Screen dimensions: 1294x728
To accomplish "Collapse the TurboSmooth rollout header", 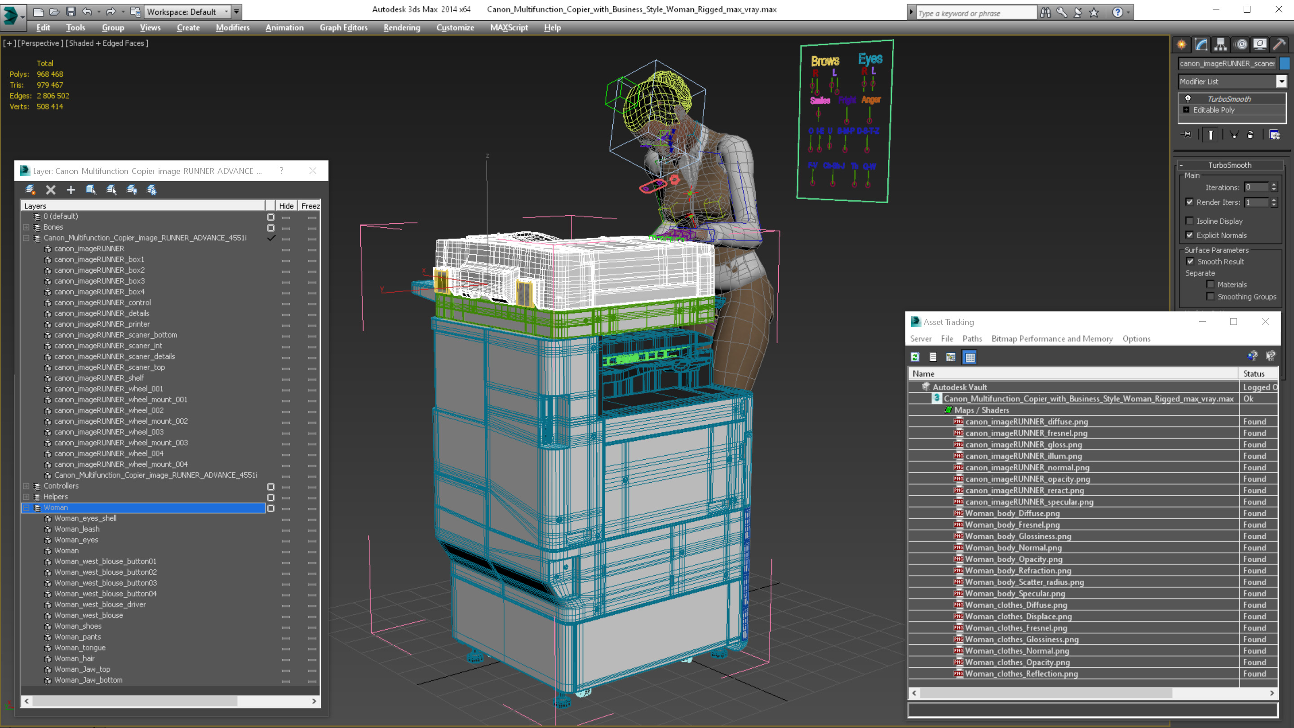I will tap(1229, 165).
